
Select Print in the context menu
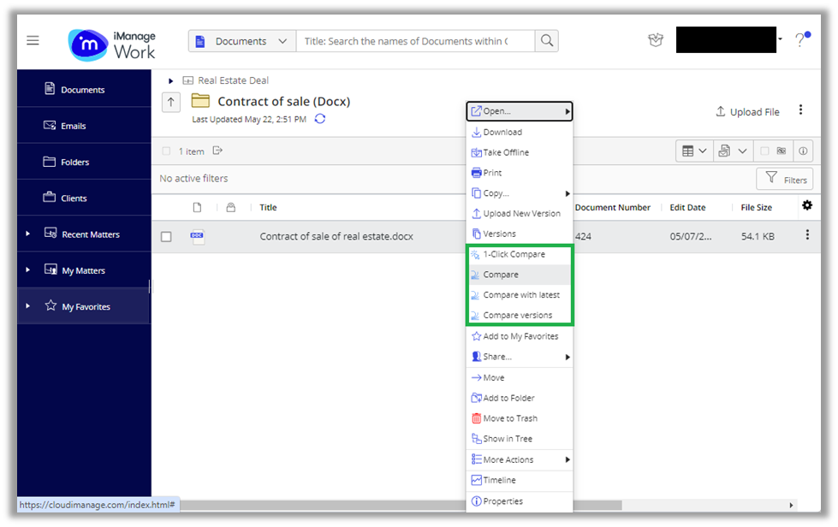[520, 173]
